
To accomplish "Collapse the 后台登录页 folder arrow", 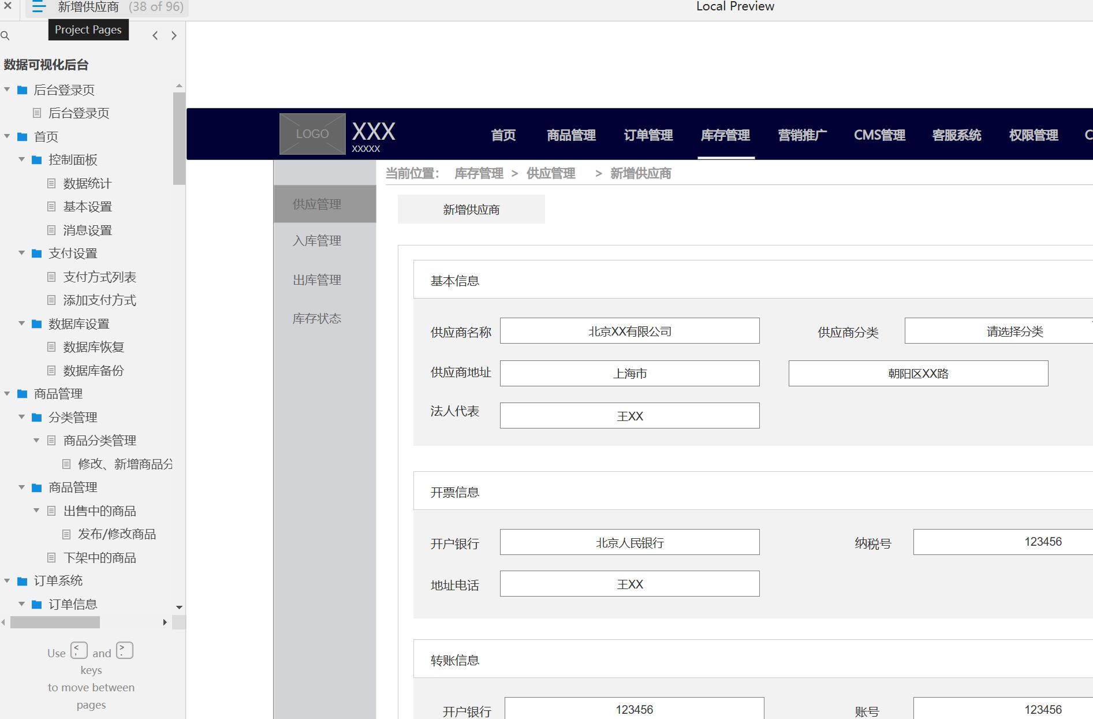I will pos(7,90).
